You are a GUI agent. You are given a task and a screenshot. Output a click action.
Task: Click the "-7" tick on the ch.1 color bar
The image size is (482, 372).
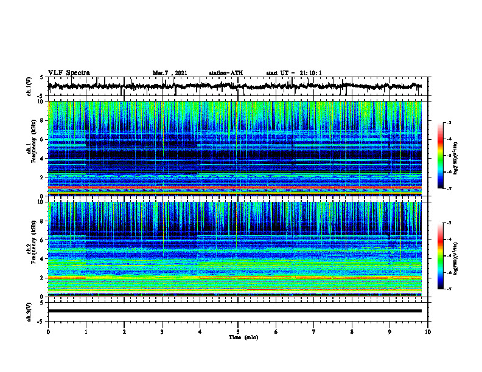pos(449,188)
